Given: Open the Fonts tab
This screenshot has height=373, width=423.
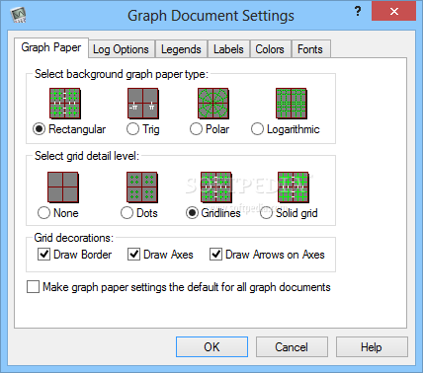Looking at the screenshot, I should click(310, 49).
